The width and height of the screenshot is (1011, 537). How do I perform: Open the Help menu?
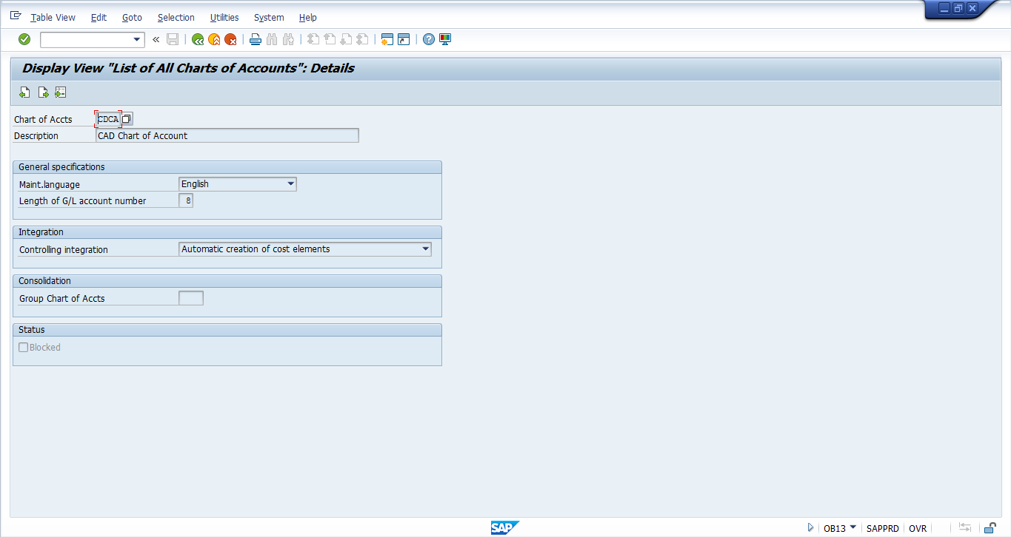pyautogui.click(x=308, y=17)
